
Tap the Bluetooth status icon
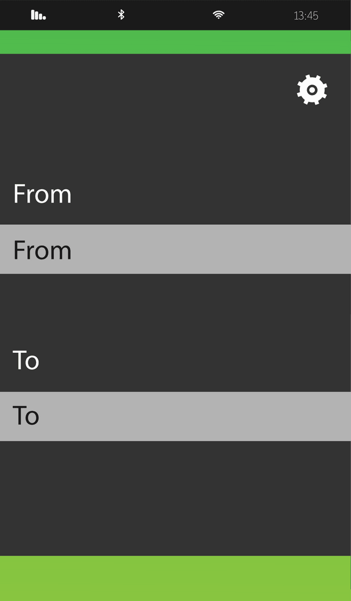point(121,15)
